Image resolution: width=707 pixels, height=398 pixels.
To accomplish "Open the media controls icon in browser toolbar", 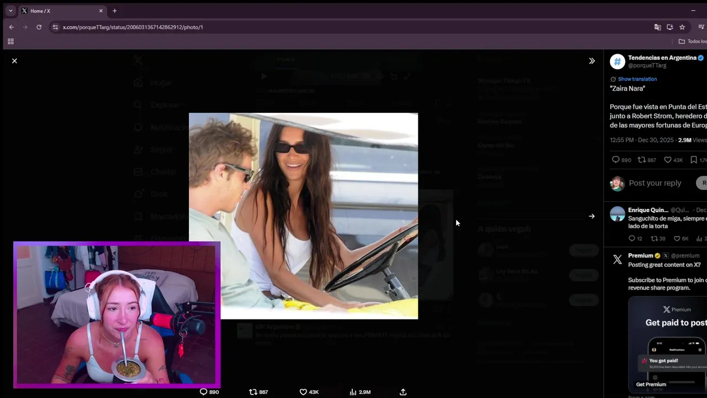I will (701, 27).
